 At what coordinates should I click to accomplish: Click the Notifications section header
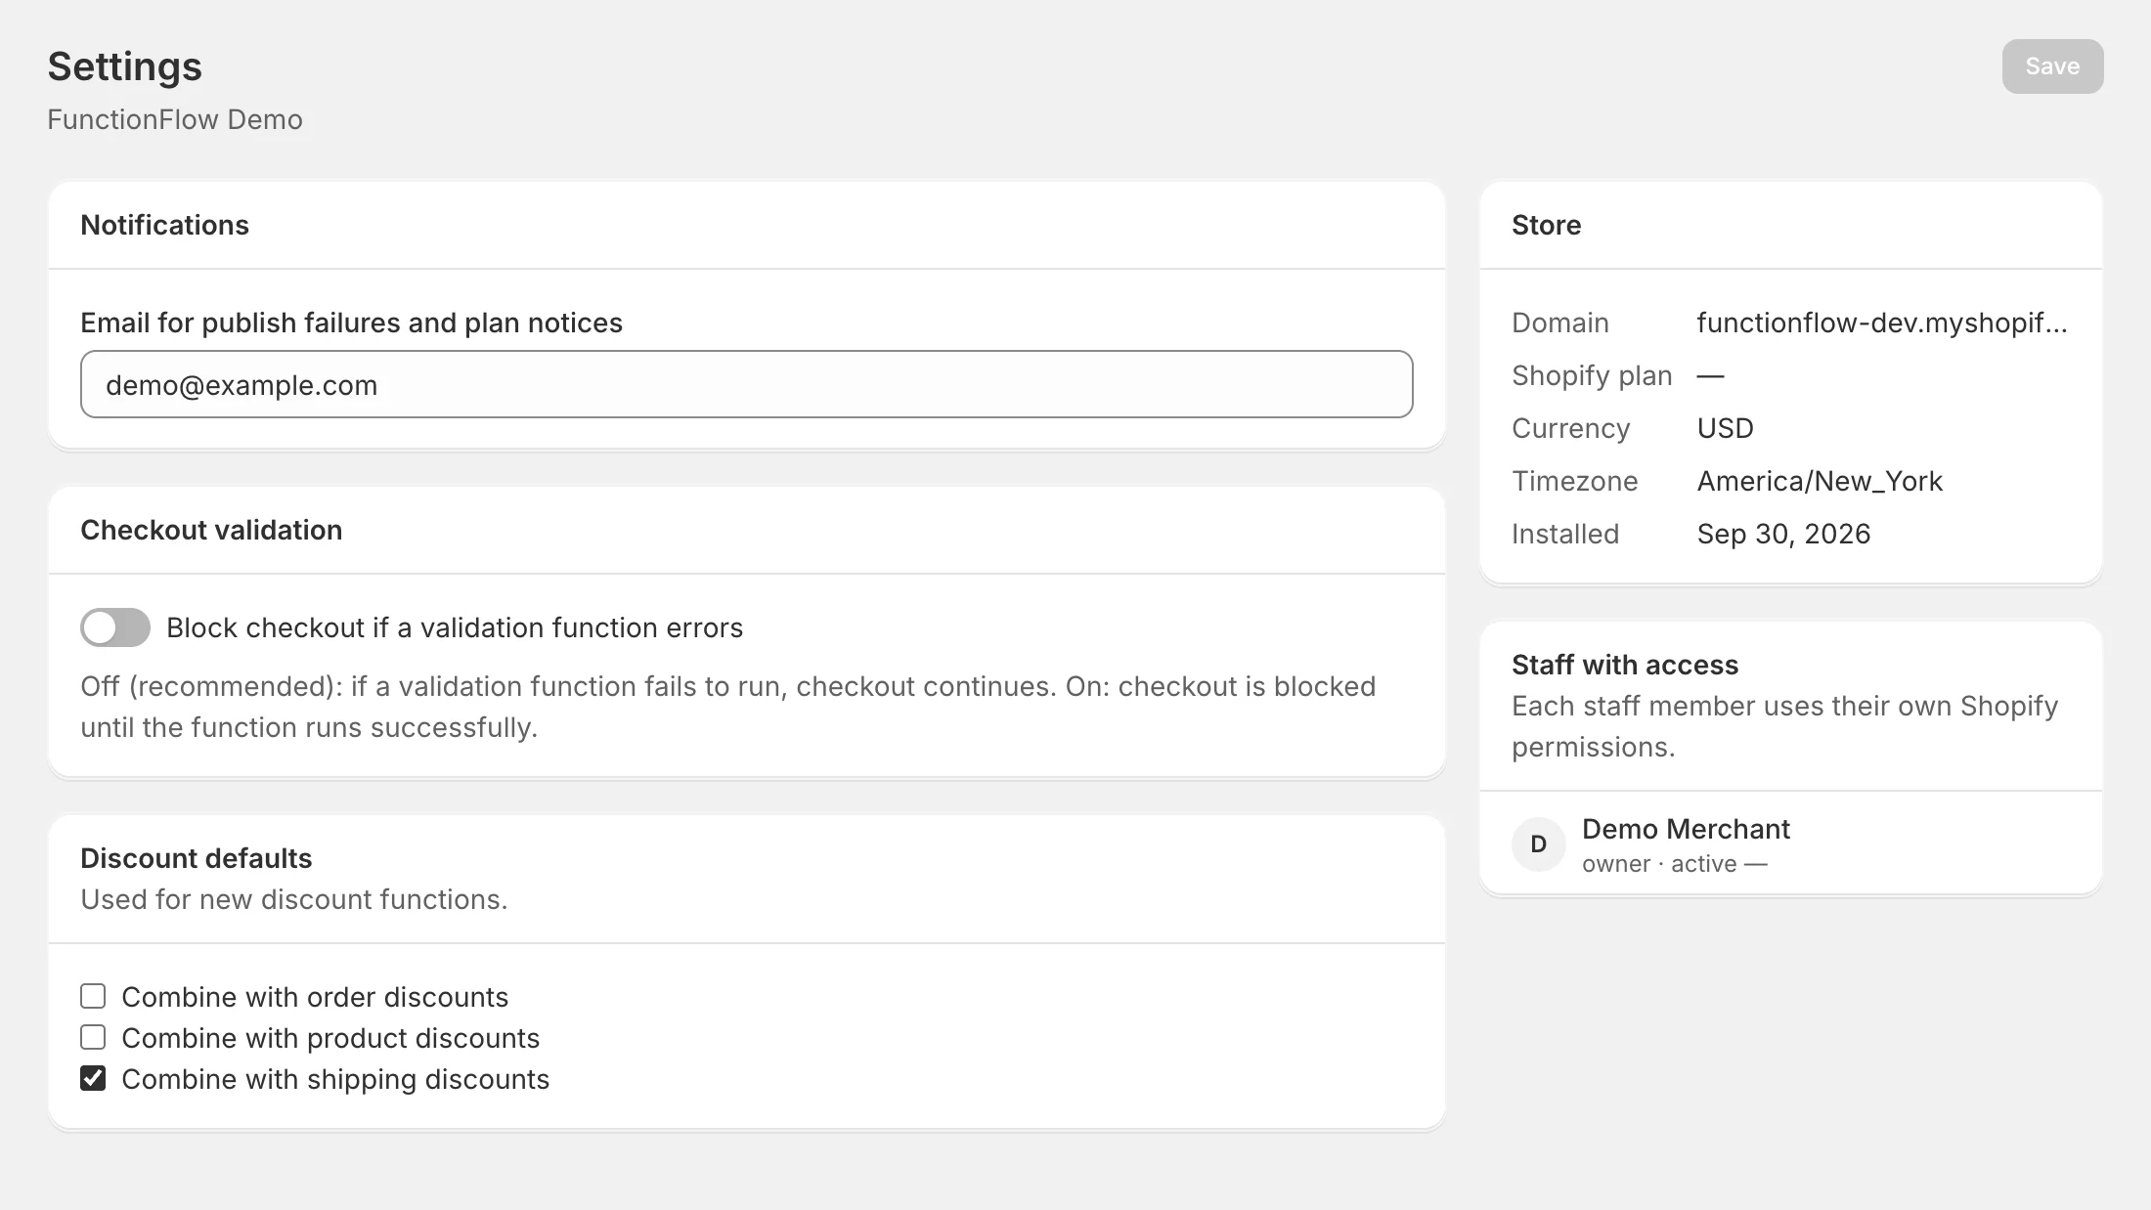pos(164,225)
